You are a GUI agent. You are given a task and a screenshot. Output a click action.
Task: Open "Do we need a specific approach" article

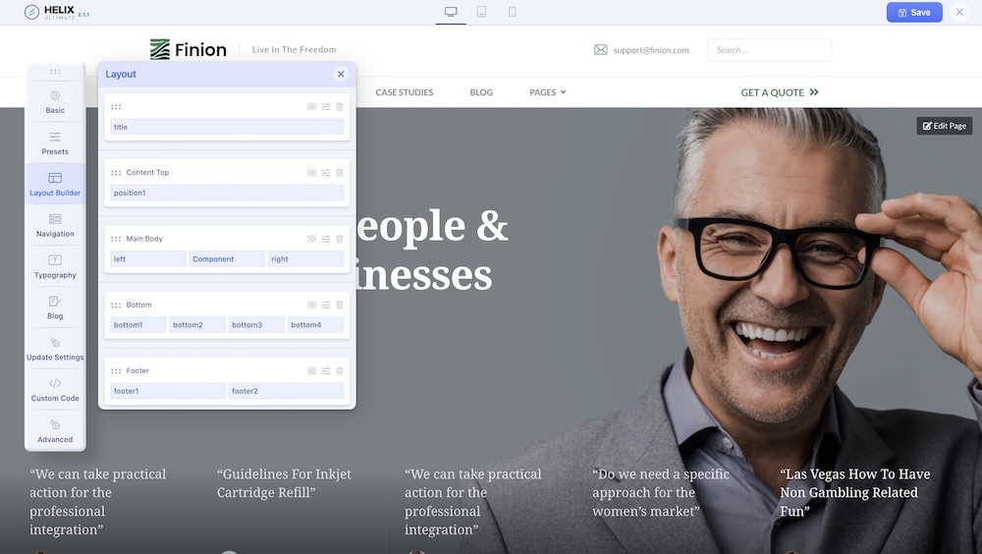[x=661, y=492]
